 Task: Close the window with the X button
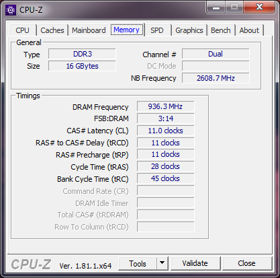[259, 7]
